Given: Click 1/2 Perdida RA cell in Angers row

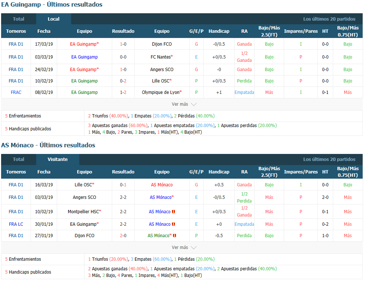Looking at the screenshot, I should 244,197.
